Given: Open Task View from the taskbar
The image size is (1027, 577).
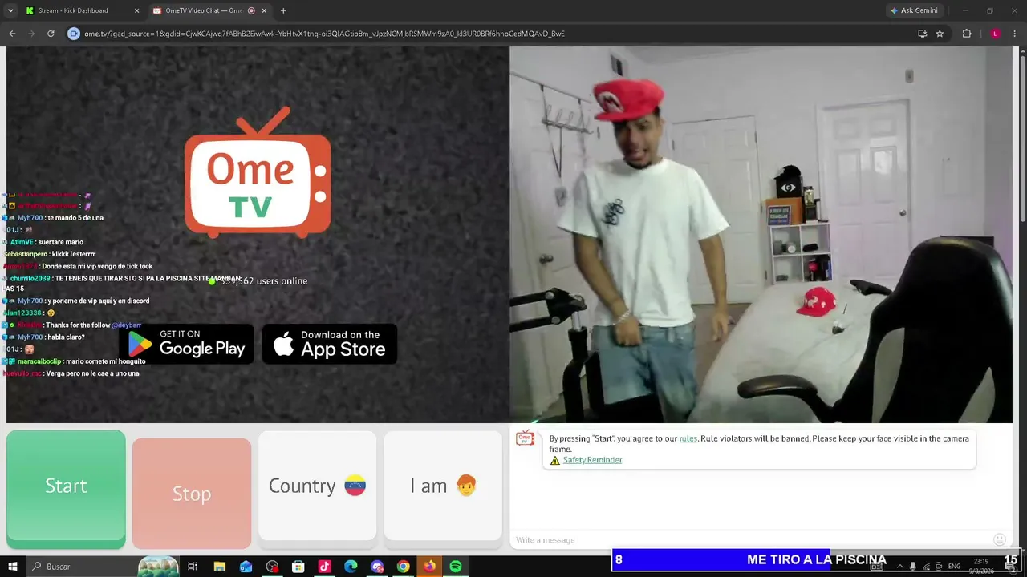Looking at the screenshot, I should [x=193, y=567].
